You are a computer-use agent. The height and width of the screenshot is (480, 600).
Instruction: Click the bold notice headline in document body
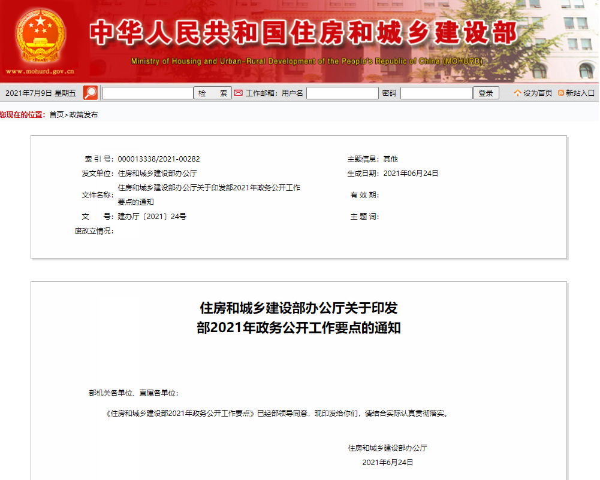point(299,318)
